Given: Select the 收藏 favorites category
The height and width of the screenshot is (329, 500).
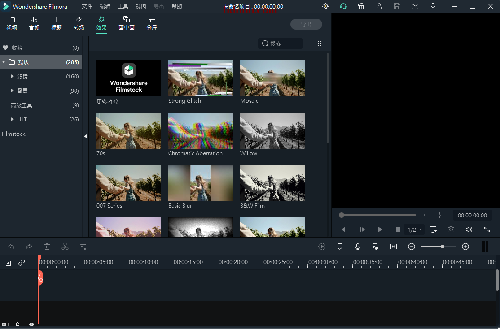Looking at the screenshot, I should (x=41, y=48).
